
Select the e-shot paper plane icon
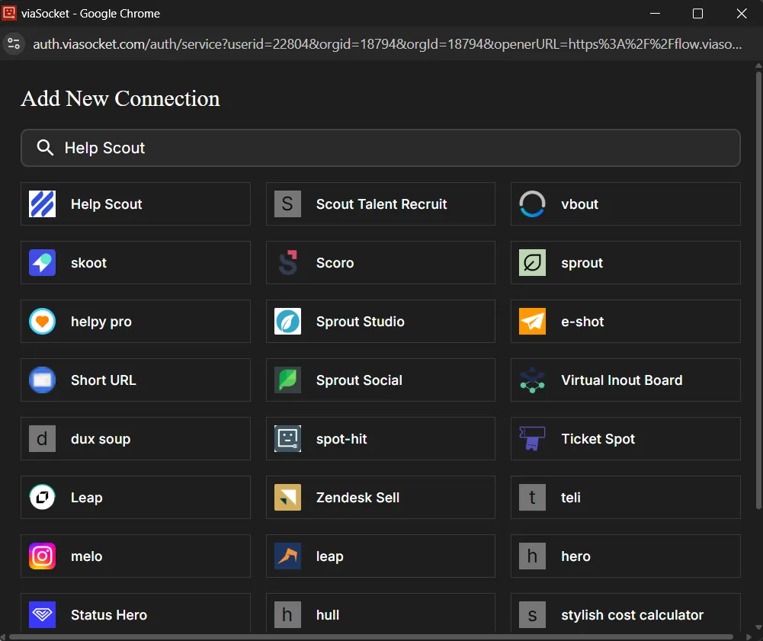[x=531, y=321]
